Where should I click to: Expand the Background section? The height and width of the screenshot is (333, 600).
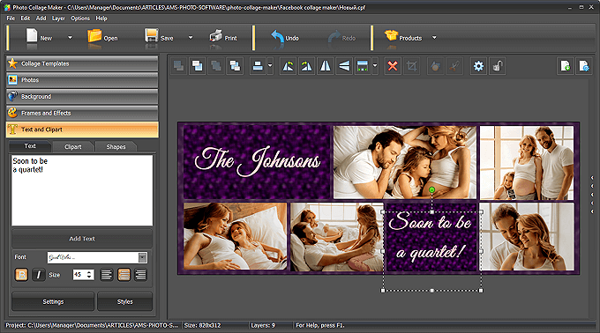coord(82,97)
